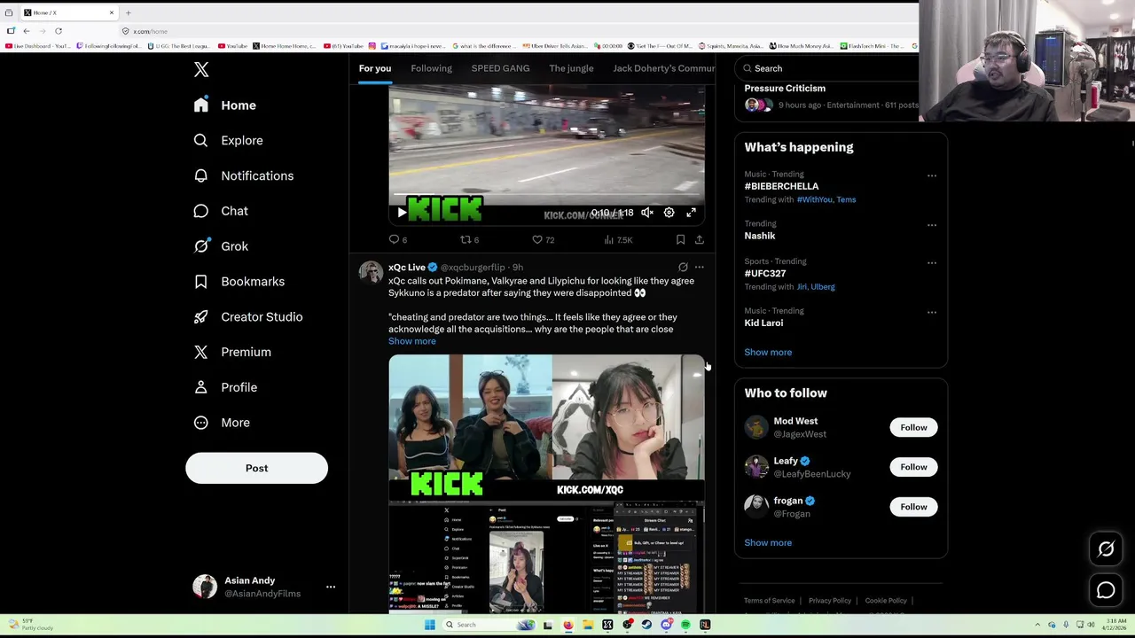The image size is (1135, 638).
Task: Open the Explore page
Action: (x=229, y=140)
